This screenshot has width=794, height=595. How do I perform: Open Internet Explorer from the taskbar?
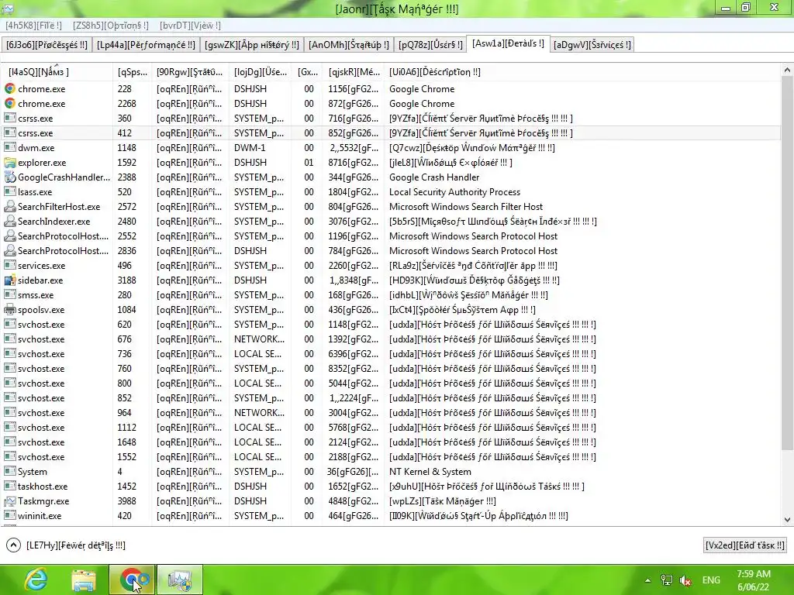[36, 580]
